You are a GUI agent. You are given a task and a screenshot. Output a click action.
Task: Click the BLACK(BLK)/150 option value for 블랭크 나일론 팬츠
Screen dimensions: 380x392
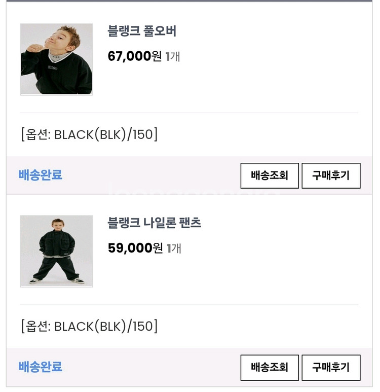click(104, 327)
